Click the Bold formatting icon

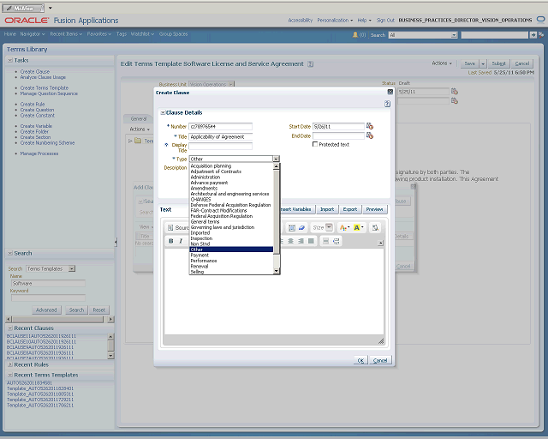[171, 241]
